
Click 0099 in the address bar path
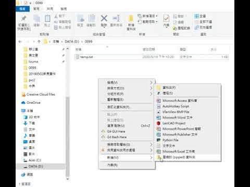tap(89, 42)
